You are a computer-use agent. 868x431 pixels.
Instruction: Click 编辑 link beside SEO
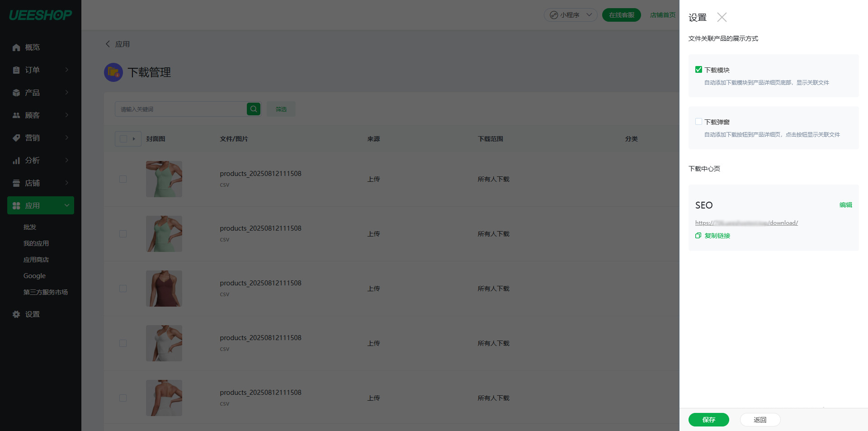click(x=845, y=205)
